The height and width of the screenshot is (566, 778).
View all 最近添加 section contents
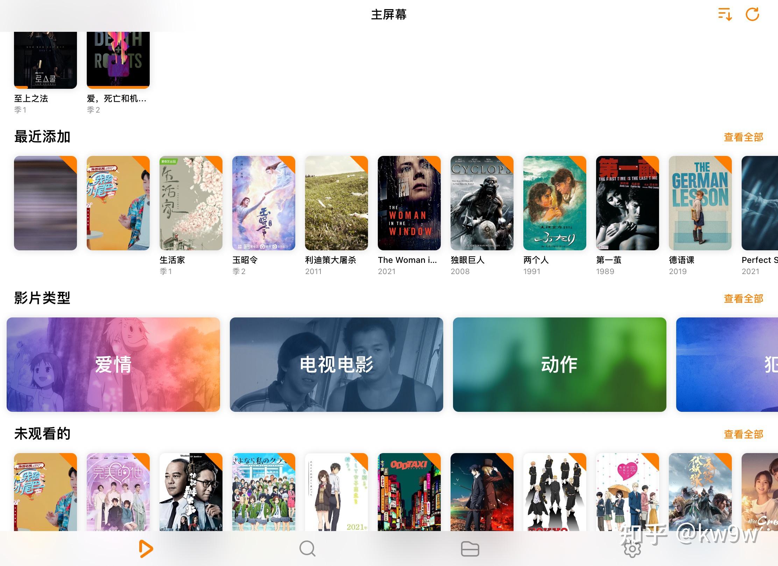(x=744, y=137)
